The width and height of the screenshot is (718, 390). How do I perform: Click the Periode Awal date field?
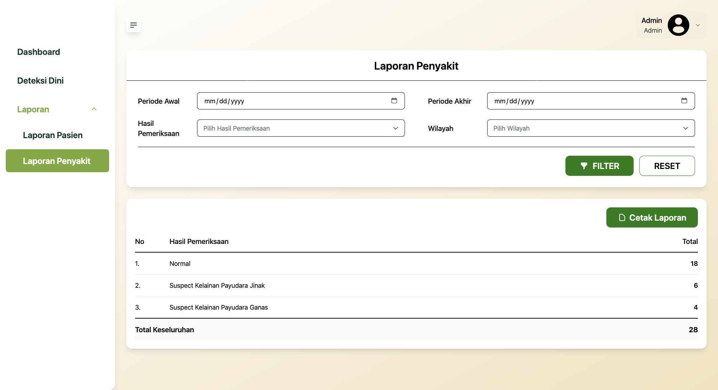point(301,101)
